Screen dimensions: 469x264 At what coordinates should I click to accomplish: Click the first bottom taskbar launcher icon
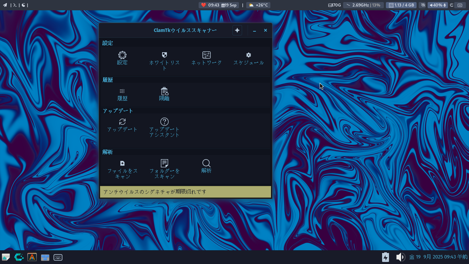pos(6,257)
